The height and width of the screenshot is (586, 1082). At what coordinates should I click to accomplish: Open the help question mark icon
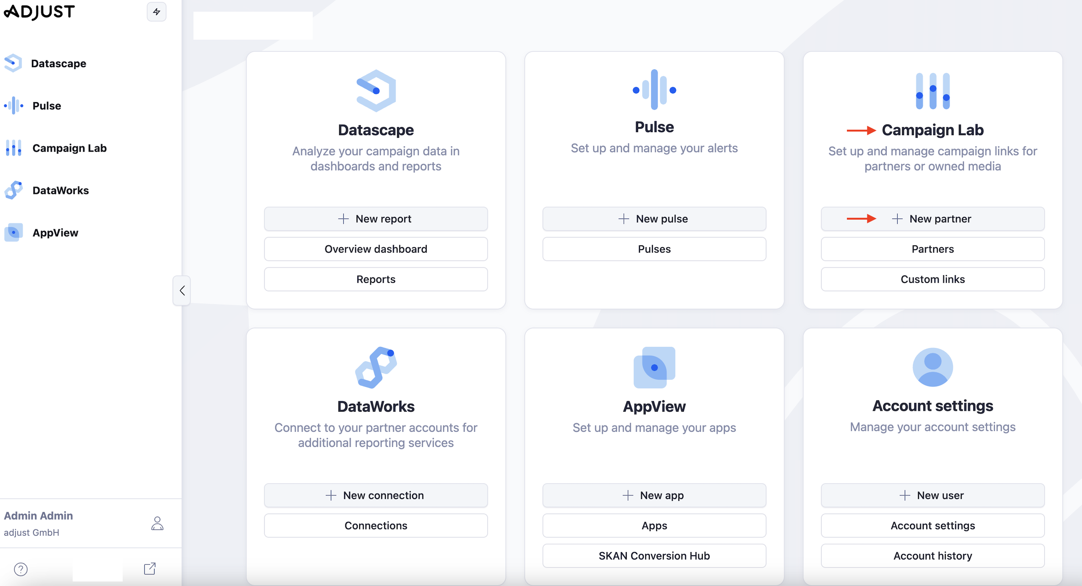point(20,569)
